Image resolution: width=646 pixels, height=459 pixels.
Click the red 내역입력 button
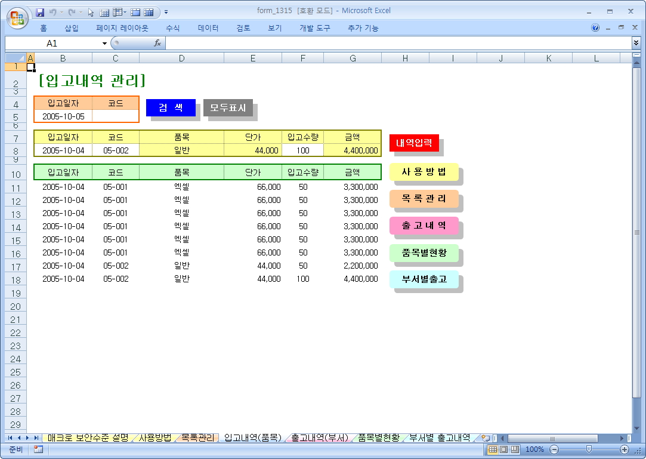pos(414,143)
